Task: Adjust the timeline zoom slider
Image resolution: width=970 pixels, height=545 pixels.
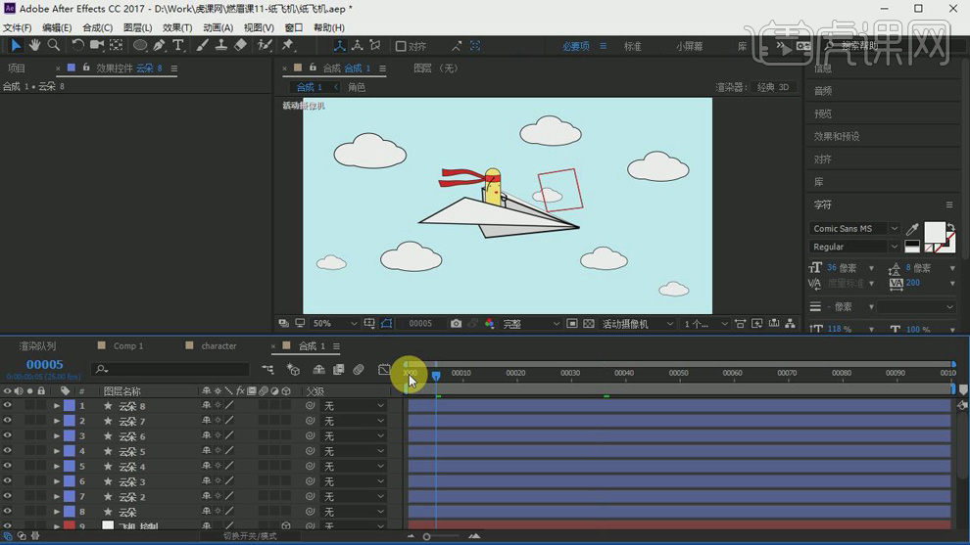Action: pyautogui.click(x=426, y=536)
